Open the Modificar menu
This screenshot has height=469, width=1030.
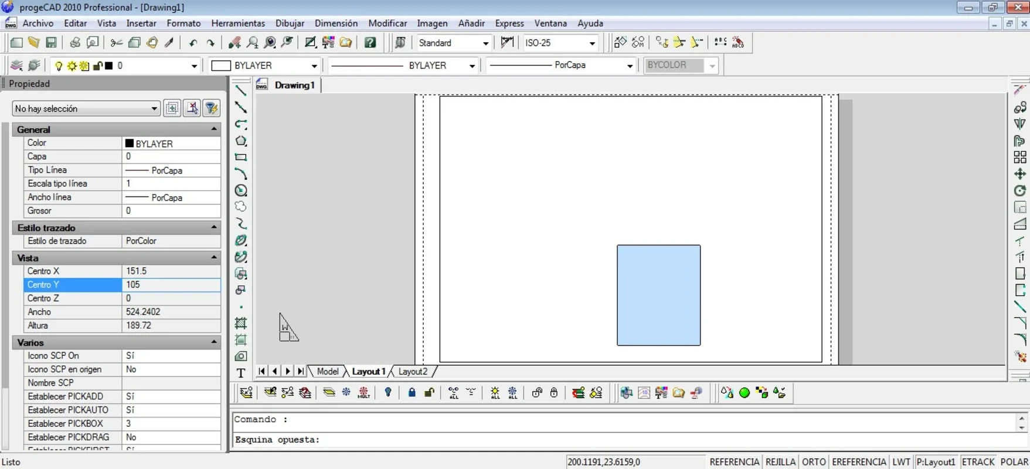[387, 23]
